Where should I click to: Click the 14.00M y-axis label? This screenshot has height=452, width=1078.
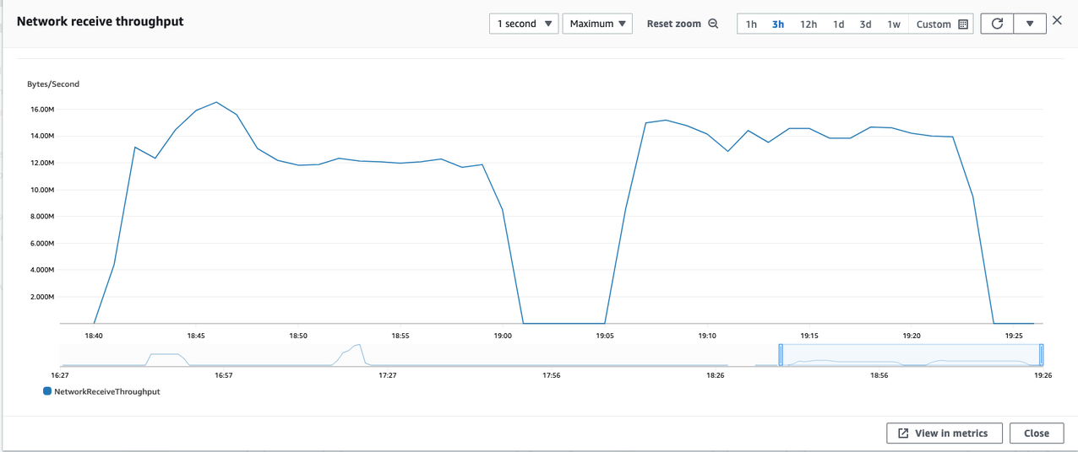coord(41,136)
